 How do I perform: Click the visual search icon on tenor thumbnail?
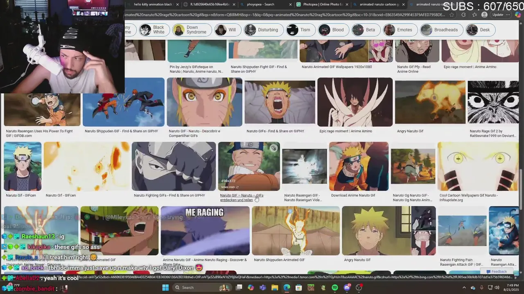point(273,148)
